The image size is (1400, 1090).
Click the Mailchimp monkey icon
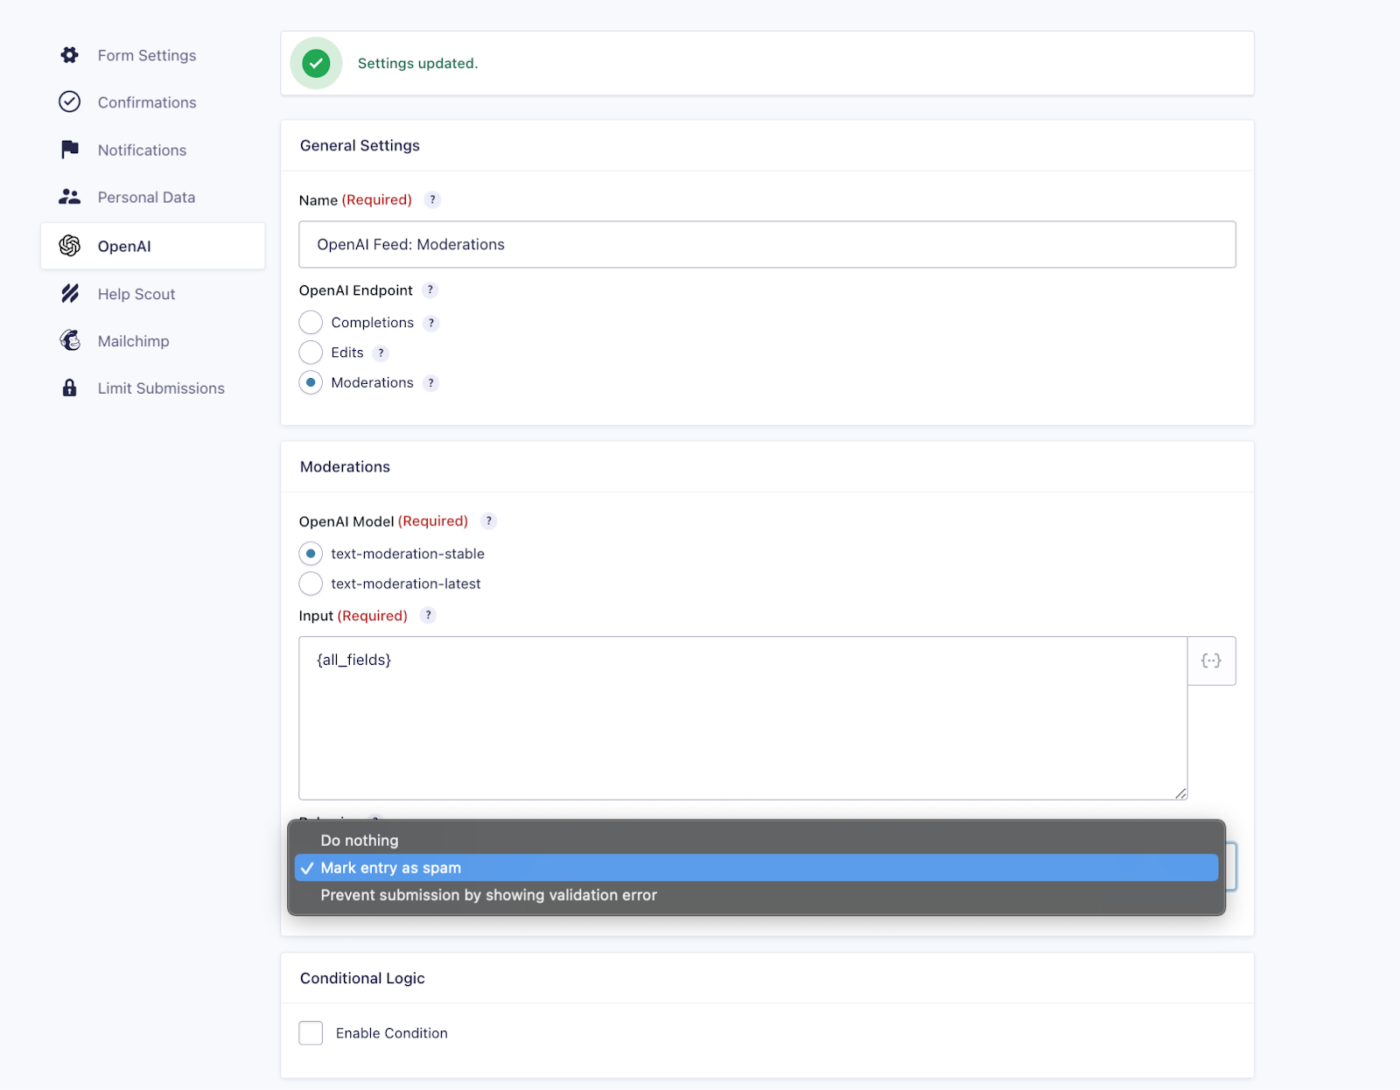click(x=69, y=341)
